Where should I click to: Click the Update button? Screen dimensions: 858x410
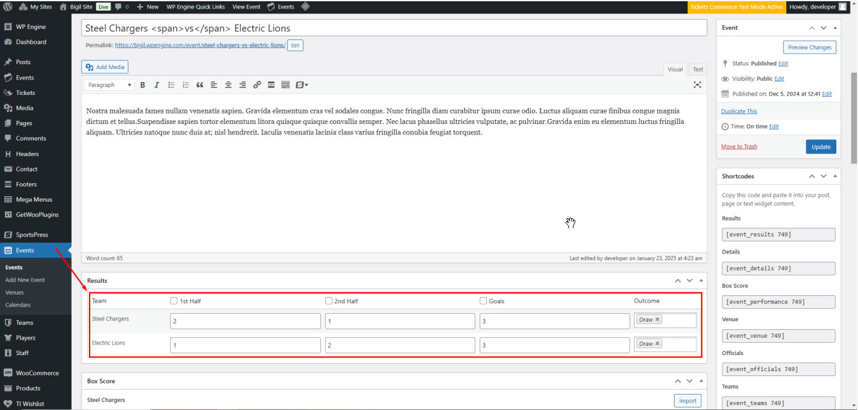pyautogui.click(x=821, y=147)
